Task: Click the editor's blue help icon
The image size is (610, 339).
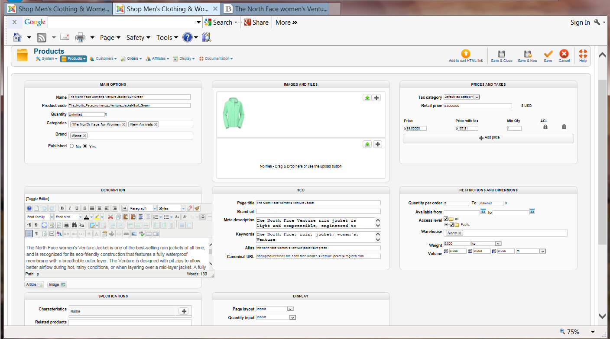Action: (x=29, y=208)
